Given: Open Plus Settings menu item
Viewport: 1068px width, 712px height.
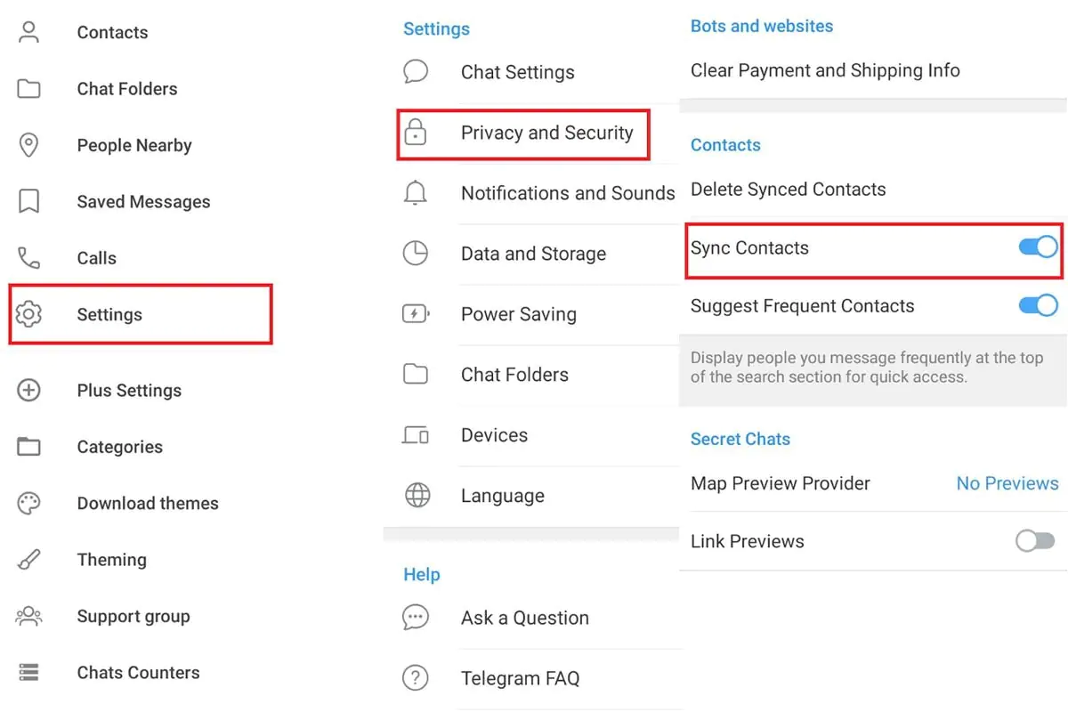Looking at the screenshot, I should [x=129, y=391].
